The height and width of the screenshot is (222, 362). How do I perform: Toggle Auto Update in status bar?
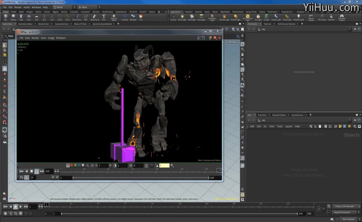pos(348,219)
